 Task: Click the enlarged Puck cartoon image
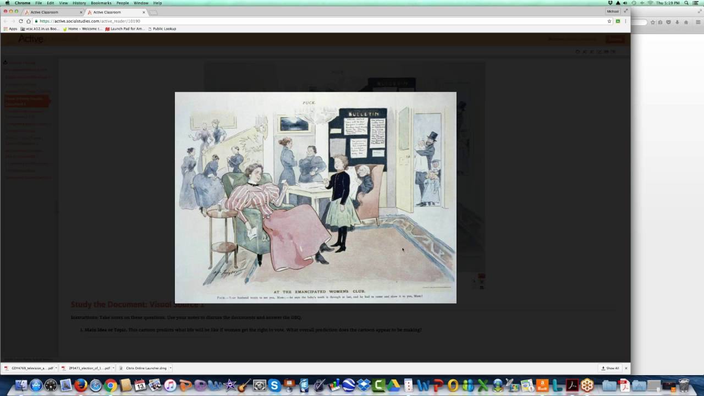316,197
